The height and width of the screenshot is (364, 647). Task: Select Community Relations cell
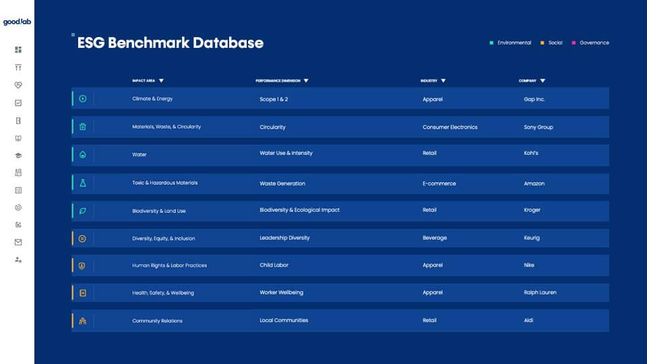tap(157, 321)
